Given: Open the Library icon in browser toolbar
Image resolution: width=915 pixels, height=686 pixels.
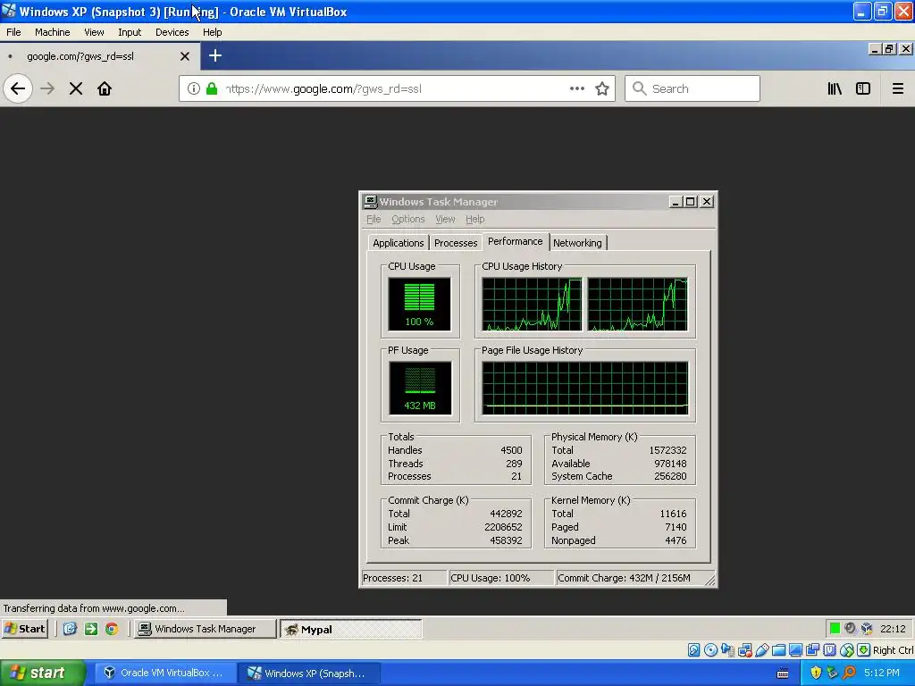Looking at the screenshot, I should [835, 88].
